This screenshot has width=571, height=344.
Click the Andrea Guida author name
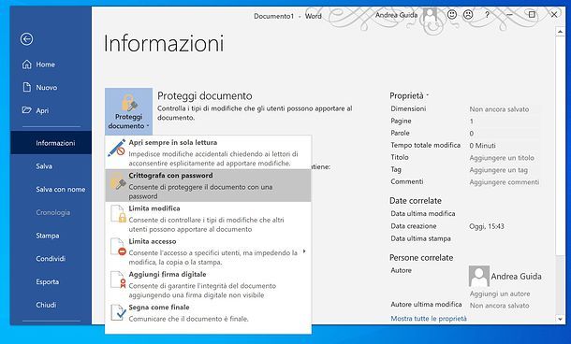[516, 277]
